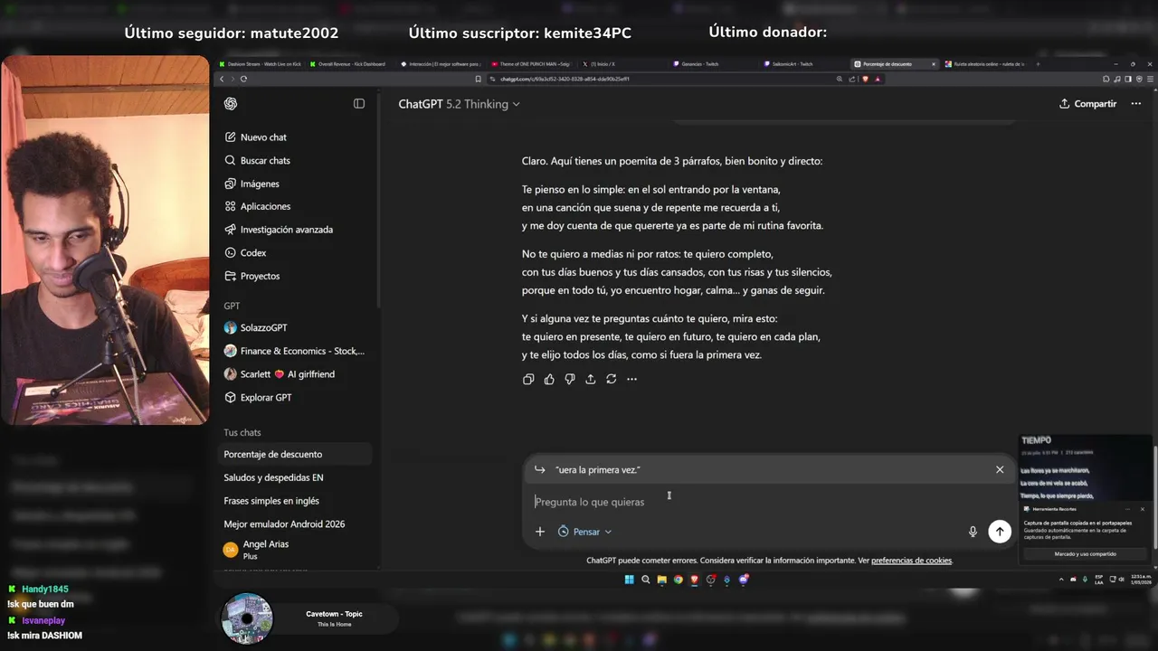Expand the ChatGPT 5.2 Thinking model selector
Image resolution: width=1158 pixels, height=651 pixels.
460,104
